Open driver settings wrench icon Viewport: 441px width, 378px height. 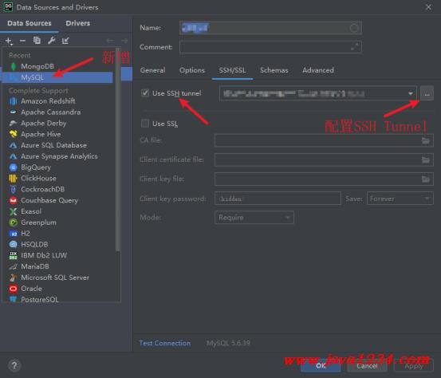pos(51,41)
